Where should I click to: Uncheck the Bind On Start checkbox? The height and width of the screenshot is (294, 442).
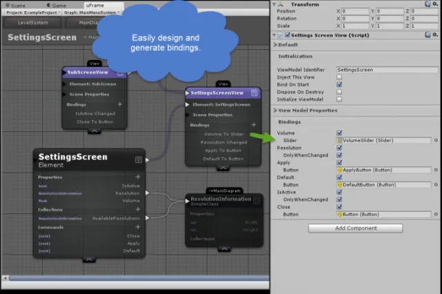tap(339, 84)
